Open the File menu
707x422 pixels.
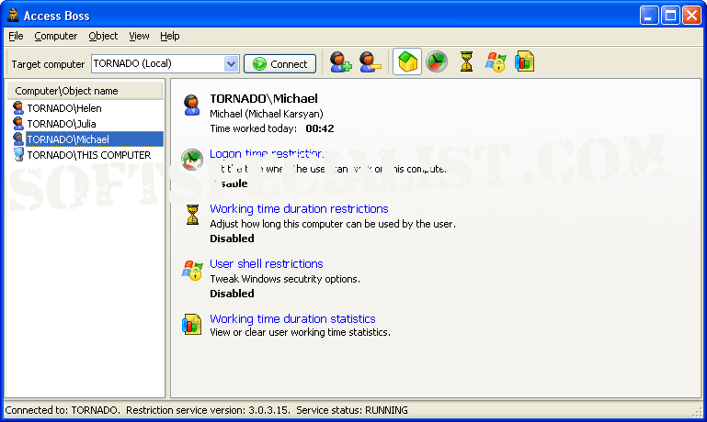click(16, 36)
